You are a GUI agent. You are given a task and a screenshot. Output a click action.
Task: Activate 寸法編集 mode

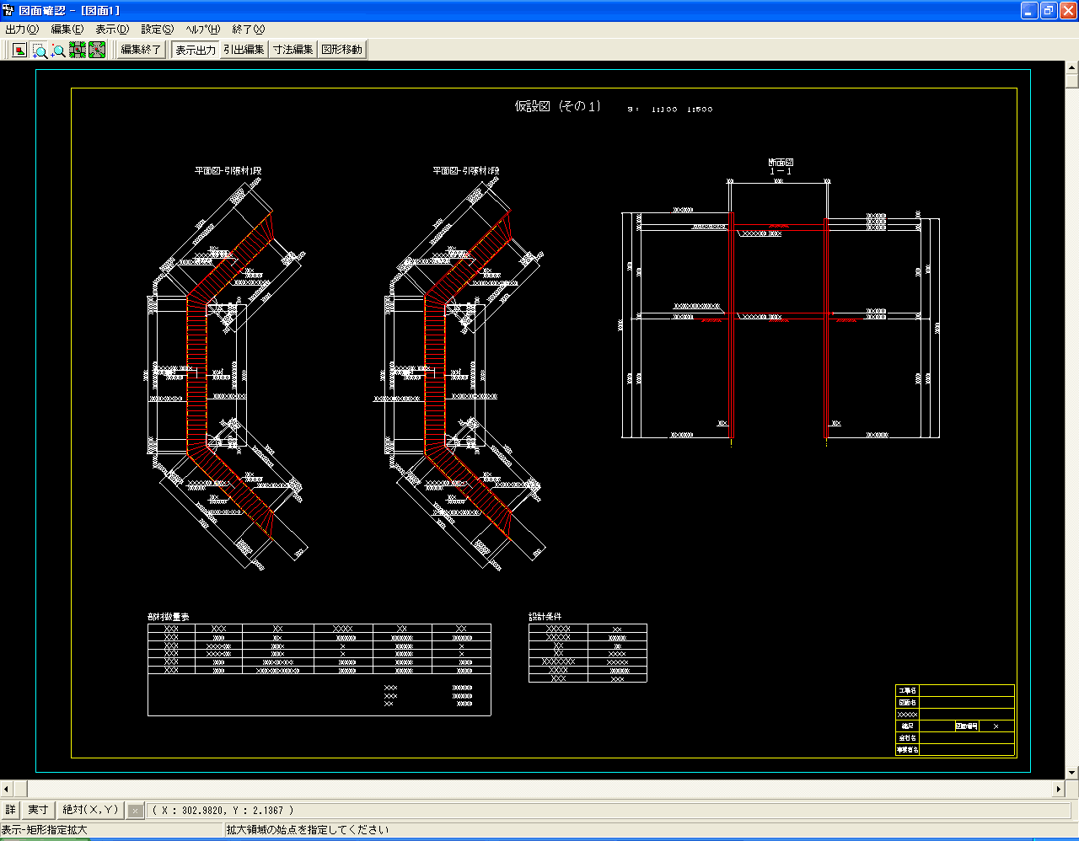pos(293,51)
